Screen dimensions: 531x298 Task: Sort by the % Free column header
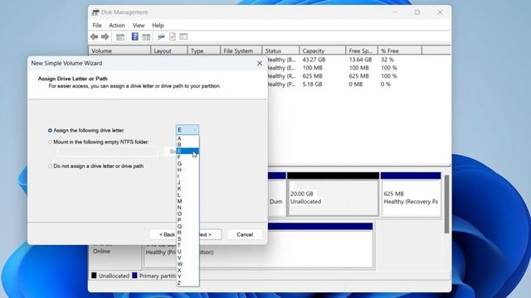(x=400, y=50)
